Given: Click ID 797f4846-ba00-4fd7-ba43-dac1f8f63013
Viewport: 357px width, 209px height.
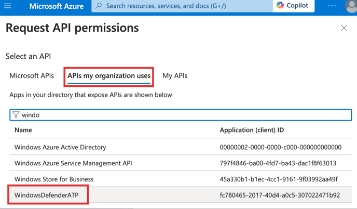Looking at the screenshot, I should click(278, 163).
